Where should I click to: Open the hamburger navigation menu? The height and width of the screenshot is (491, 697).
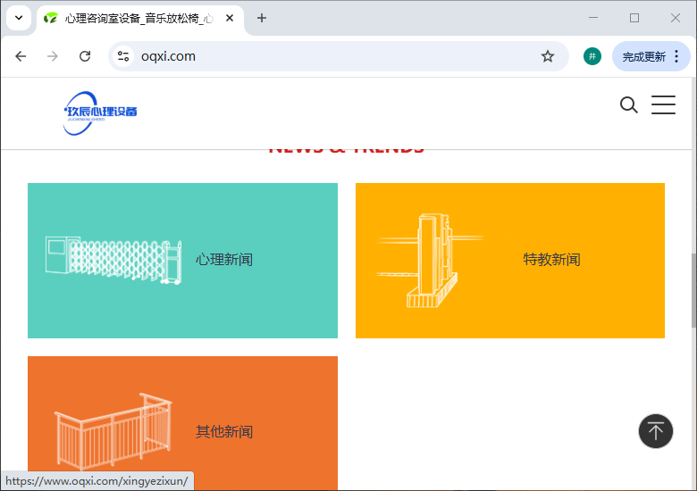[663, 104]
